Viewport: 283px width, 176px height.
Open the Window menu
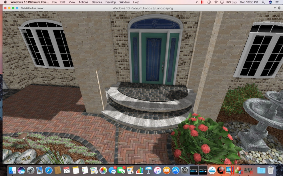[x=124, y=2]
